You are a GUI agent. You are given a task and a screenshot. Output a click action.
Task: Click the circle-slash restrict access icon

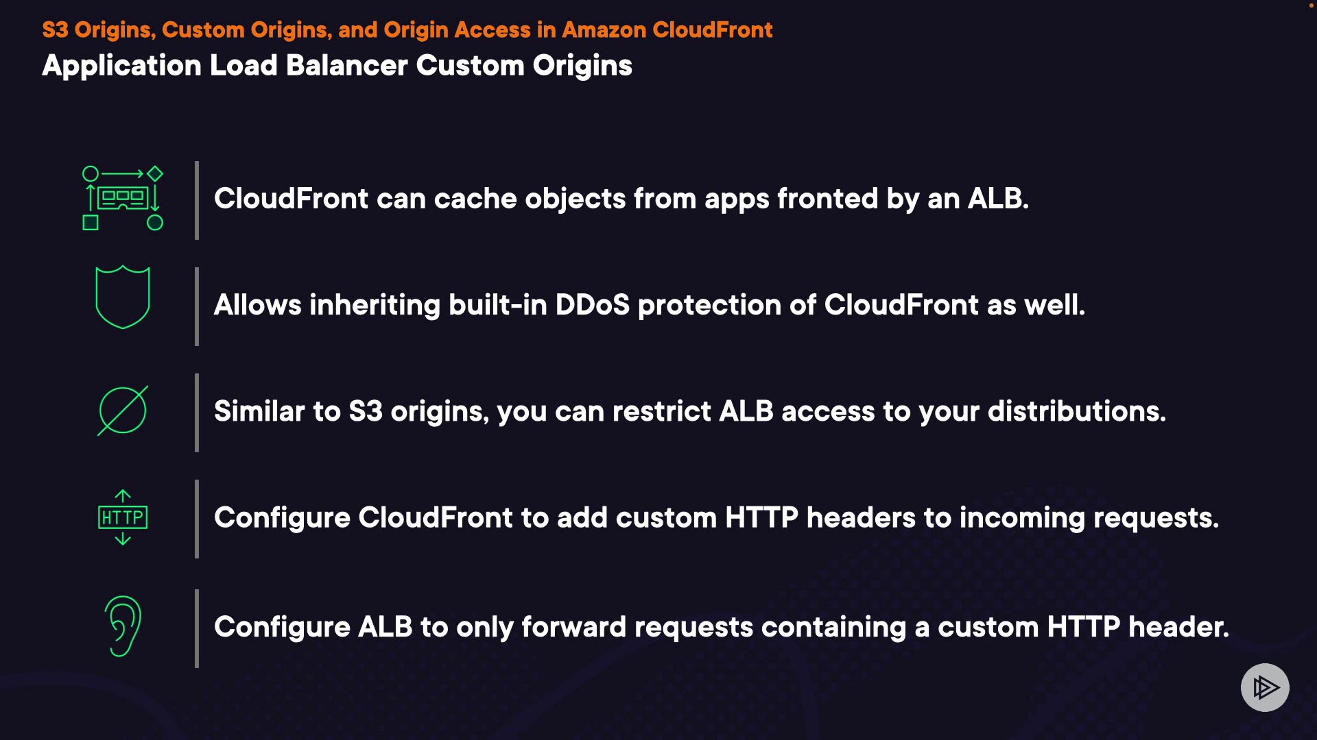(122, 411)
